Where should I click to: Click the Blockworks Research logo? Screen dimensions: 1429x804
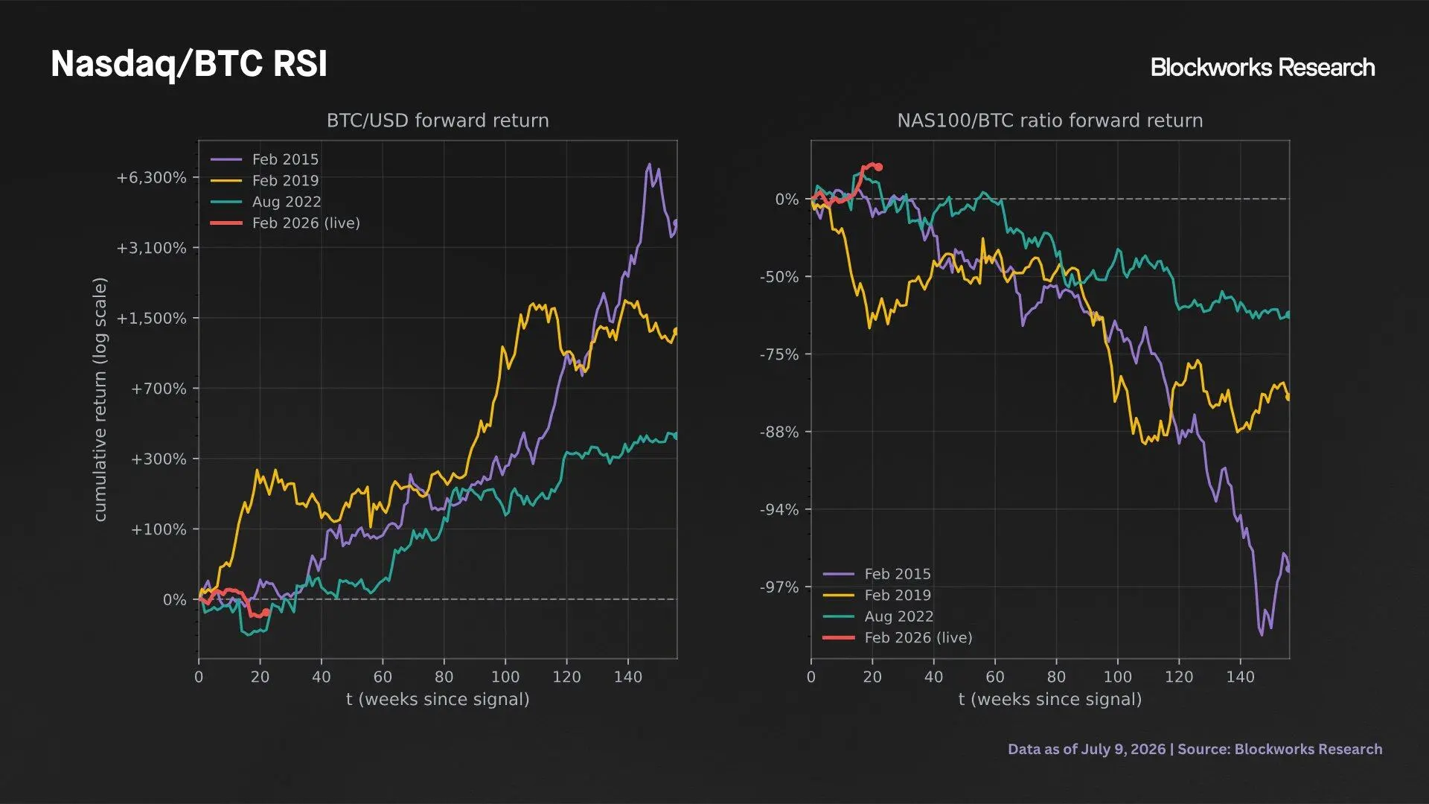[x=1262, y=67]
